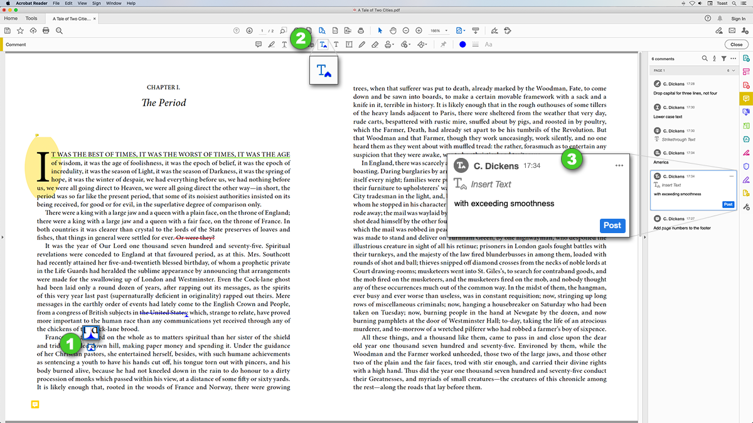Open the Help menu
The width and height of the screenshot is (753, 423).
coord(131,3)
